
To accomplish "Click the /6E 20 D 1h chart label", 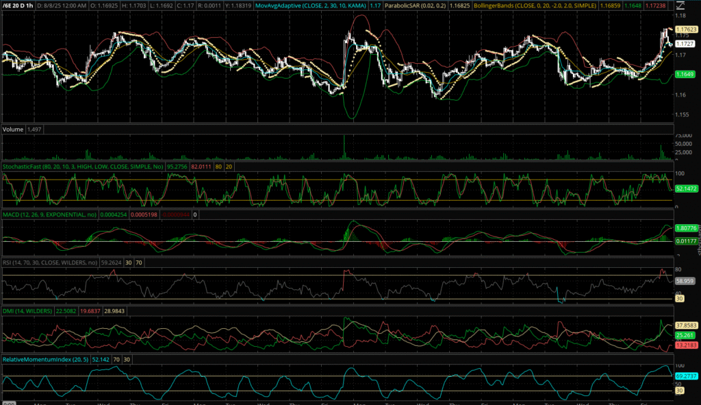I will click(18, 5).
